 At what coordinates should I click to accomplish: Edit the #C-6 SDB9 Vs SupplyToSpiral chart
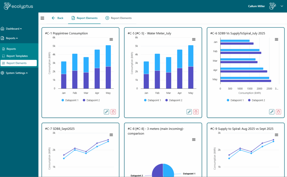(272, 112)
